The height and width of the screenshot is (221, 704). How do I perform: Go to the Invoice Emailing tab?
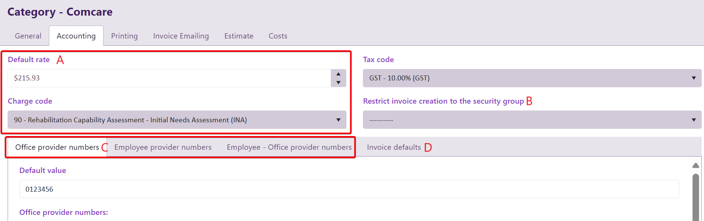pyautogui.click(x=181, y=36)
